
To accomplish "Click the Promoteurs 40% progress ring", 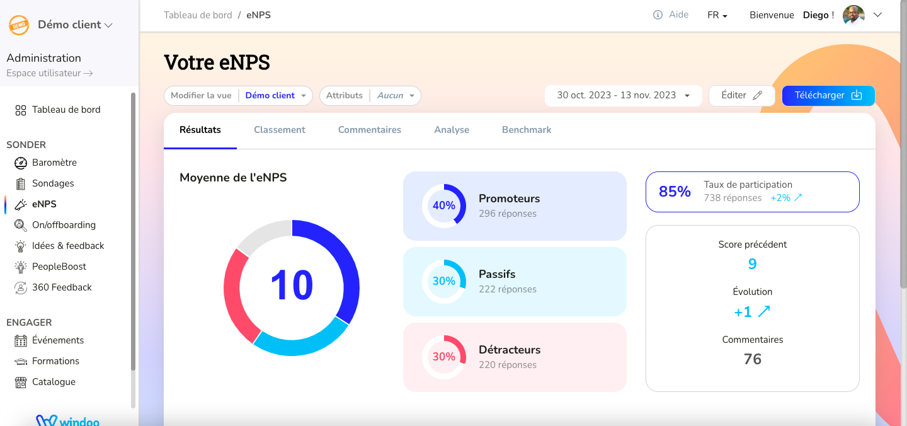I will (x=444, y=205).
